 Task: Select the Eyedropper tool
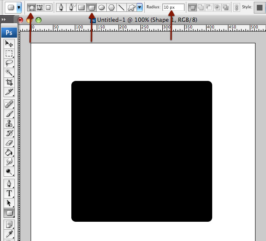pyautogui.click(x=9, y=234)
